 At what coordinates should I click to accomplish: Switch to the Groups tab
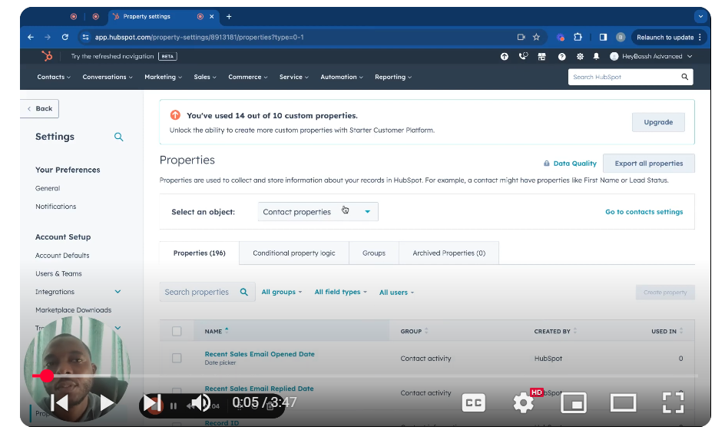[x=374, y=253]
